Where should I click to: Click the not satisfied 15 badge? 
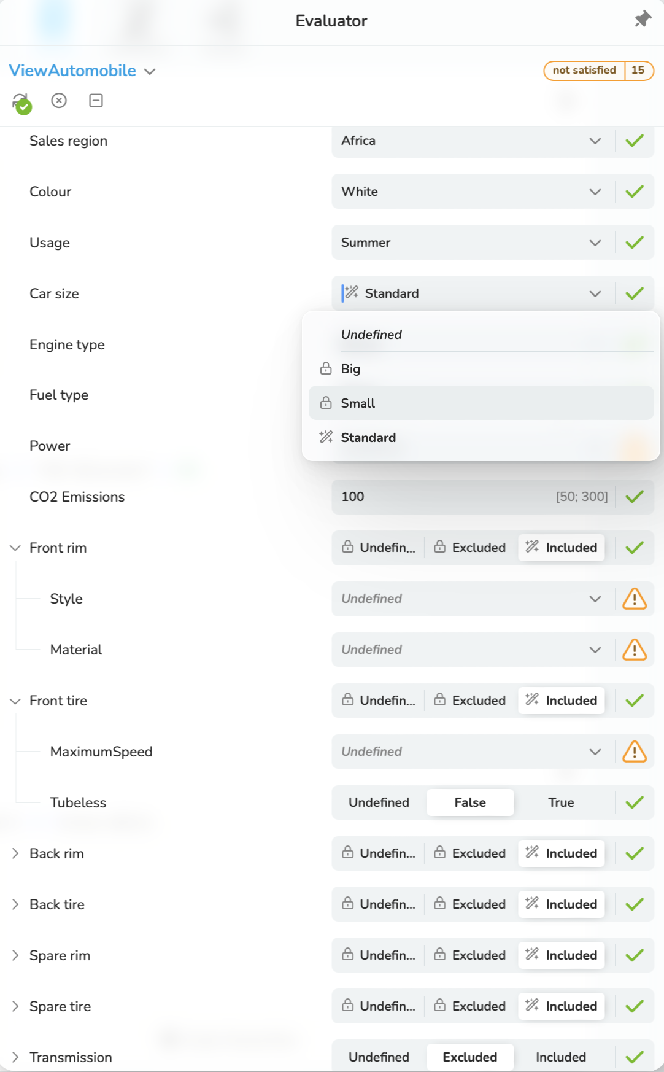tap(598, 71)
